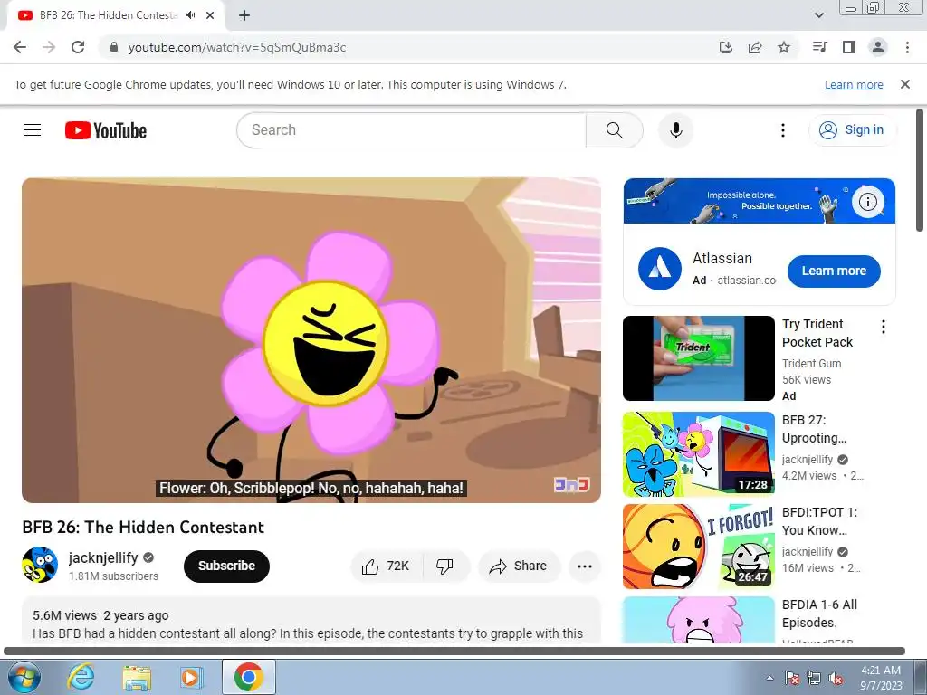Screen dimensions: 927x695
Task: Show ad info on Atlassian banner
Action: tap(867, 202)
